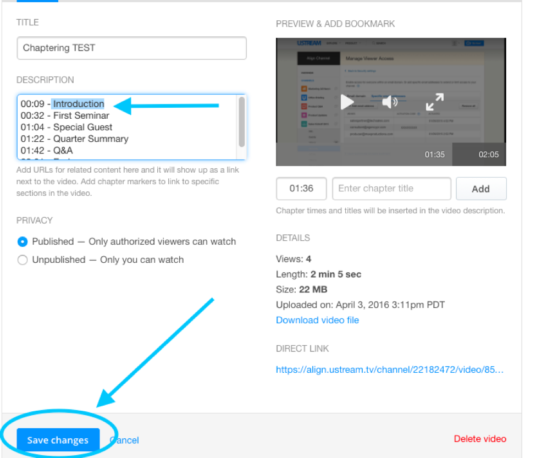Click the 'Size: 22 MB' detail
Image resolution: width=536 pixels, height=458 pixels.
point(301,290)
